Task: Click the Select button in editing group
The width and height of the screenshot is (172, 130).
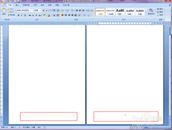Action: [160, 15]
